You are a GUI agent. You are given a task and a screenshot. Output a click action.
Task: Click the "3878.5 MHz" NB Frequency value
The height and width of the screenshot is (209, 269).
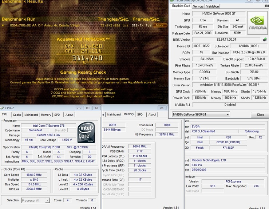click(x=167, y=134)
